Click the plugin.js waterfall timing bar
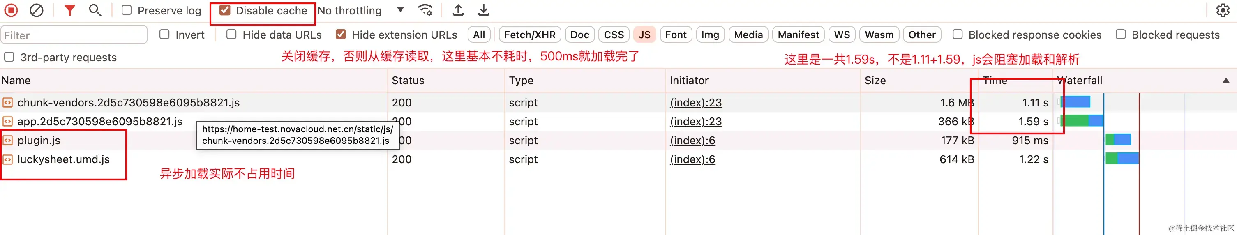Viewport: 1237px width, 235px height. click(x=1118, y=140)
